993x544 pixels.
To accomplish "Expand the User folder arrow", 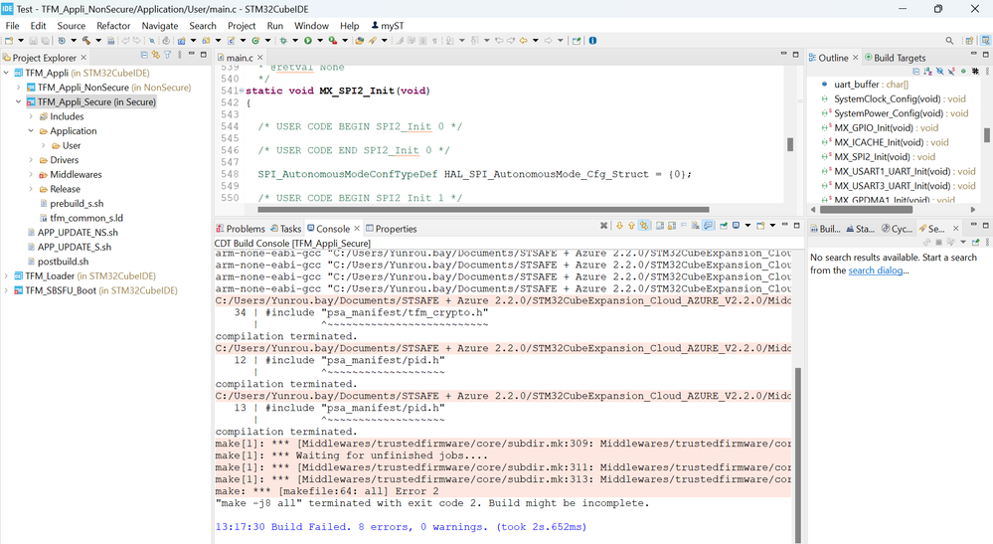I will (43, 145).
